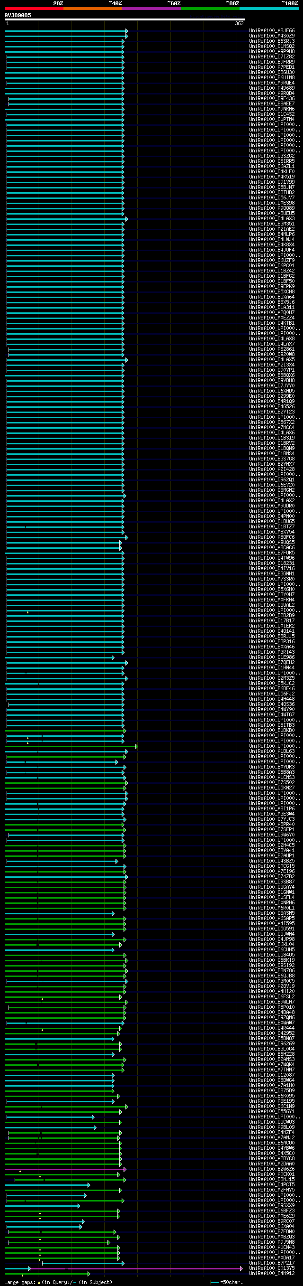Select label UniRef100_A9UDR0

[272, 506]
